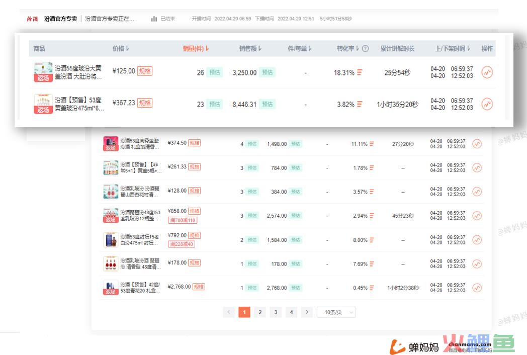This screenshot has width=527, height=355.
Task: Click the 汾酒 brand logo at top left
Action: (32, 19)
